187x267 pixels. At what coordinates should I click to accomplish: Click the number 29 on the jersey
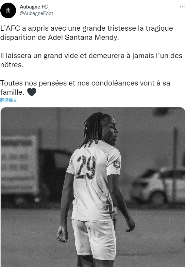coord(86,167)
